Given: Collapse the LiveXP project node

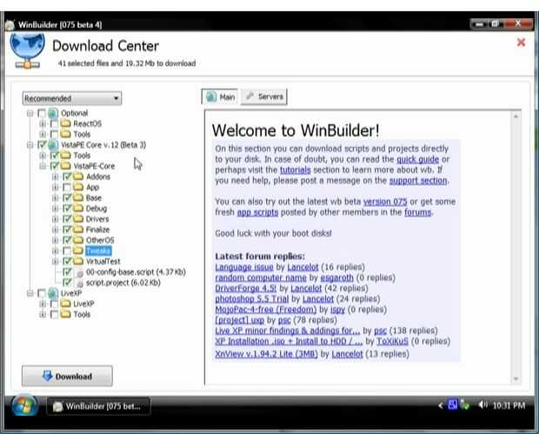Looking at the screenshot, I should click(x=30, y=293).
